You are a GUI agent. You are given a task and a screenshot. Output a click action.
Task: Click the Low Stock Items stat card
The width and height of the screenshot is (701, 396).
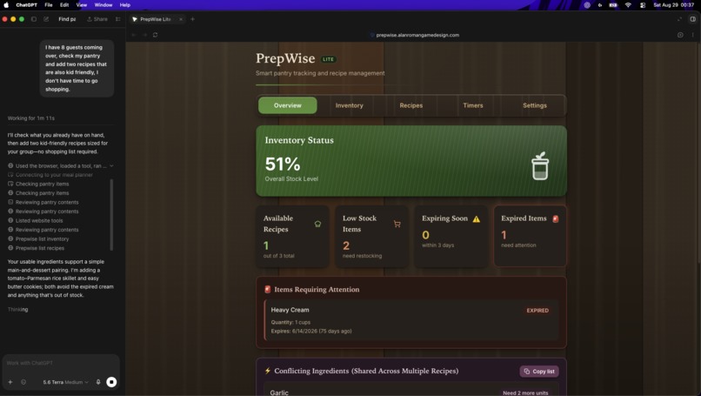pos(371,237)
